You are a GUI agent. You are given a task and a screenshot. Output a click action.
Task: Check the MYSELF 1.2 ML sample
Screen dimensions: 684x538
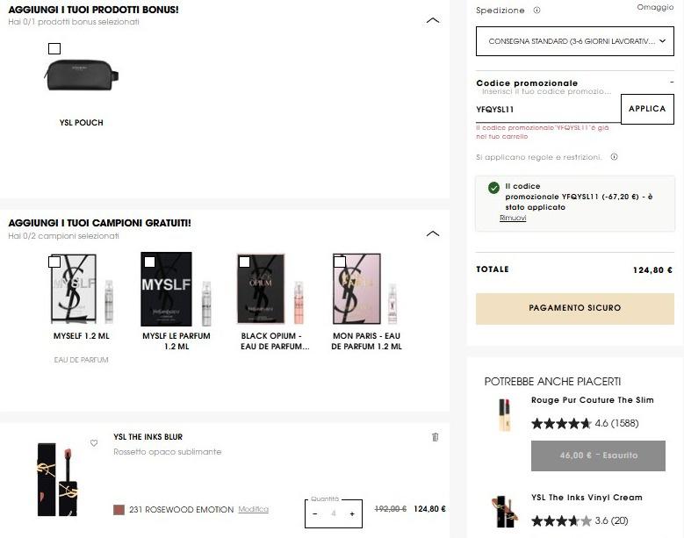coord(54,262)
